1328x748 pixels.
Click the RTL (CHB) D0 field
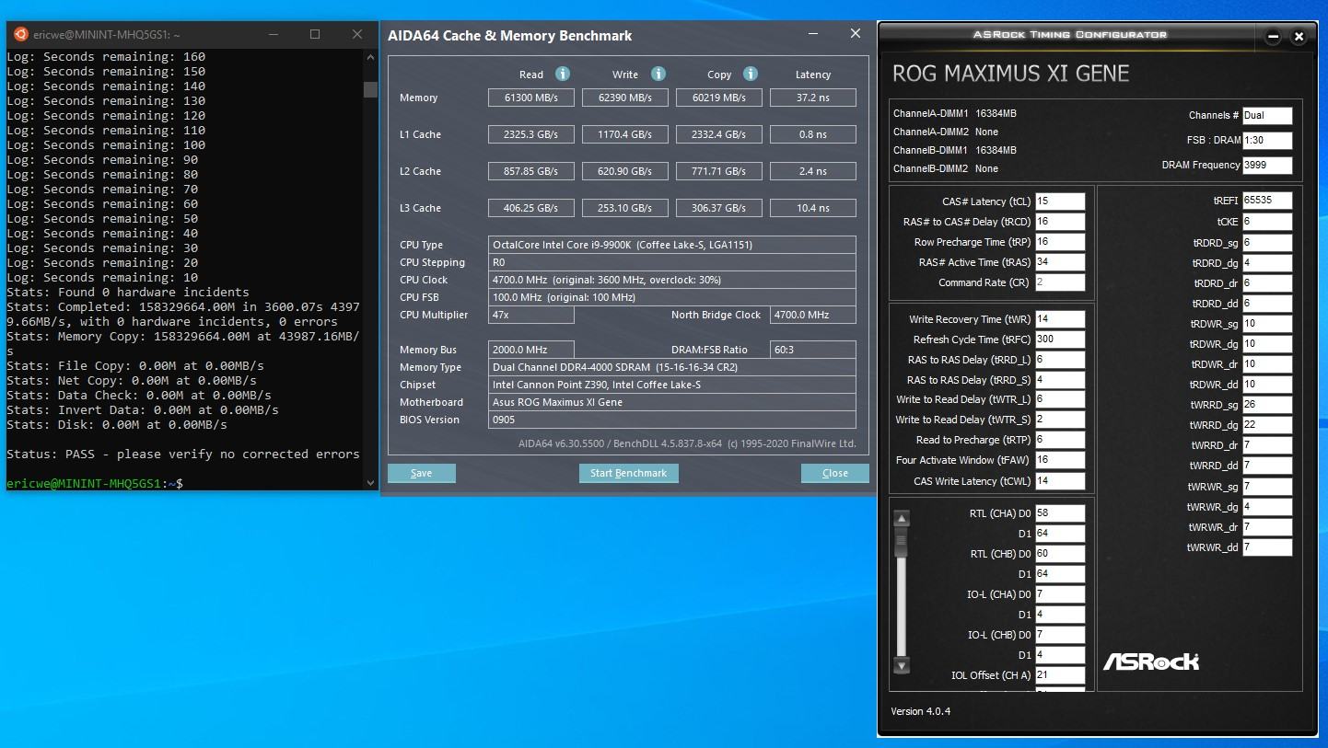1060,554
